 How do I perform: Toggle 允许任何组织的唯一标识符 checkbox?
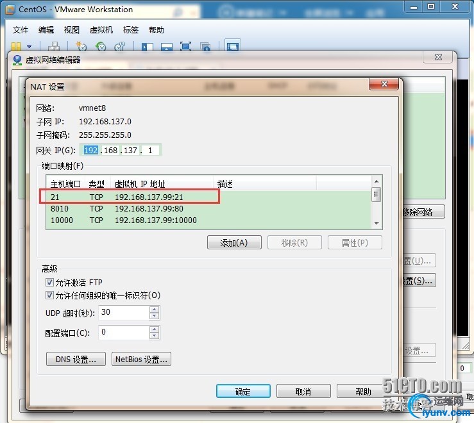tap(49, 295)
